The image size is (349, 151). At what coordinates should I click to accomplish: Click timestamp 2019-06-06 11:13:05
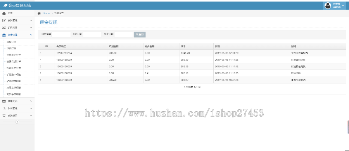tap(227, 73)
